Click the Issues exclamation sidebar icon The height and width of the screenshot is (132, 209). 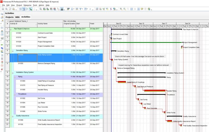2,66
